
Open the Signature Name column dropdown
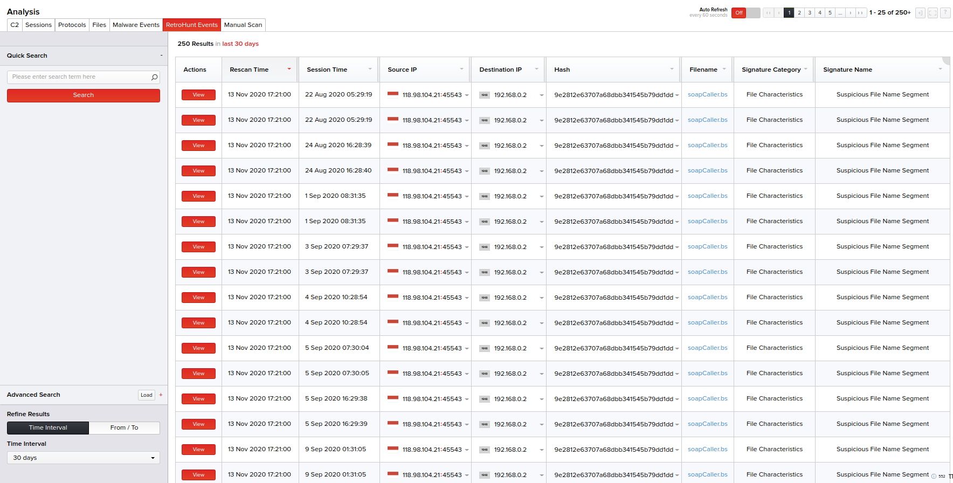click(x=940, y=69)
